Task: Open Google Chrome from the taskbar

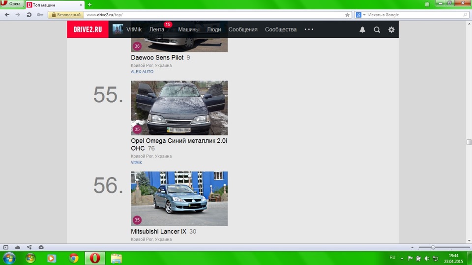Action: coord(73,258)
